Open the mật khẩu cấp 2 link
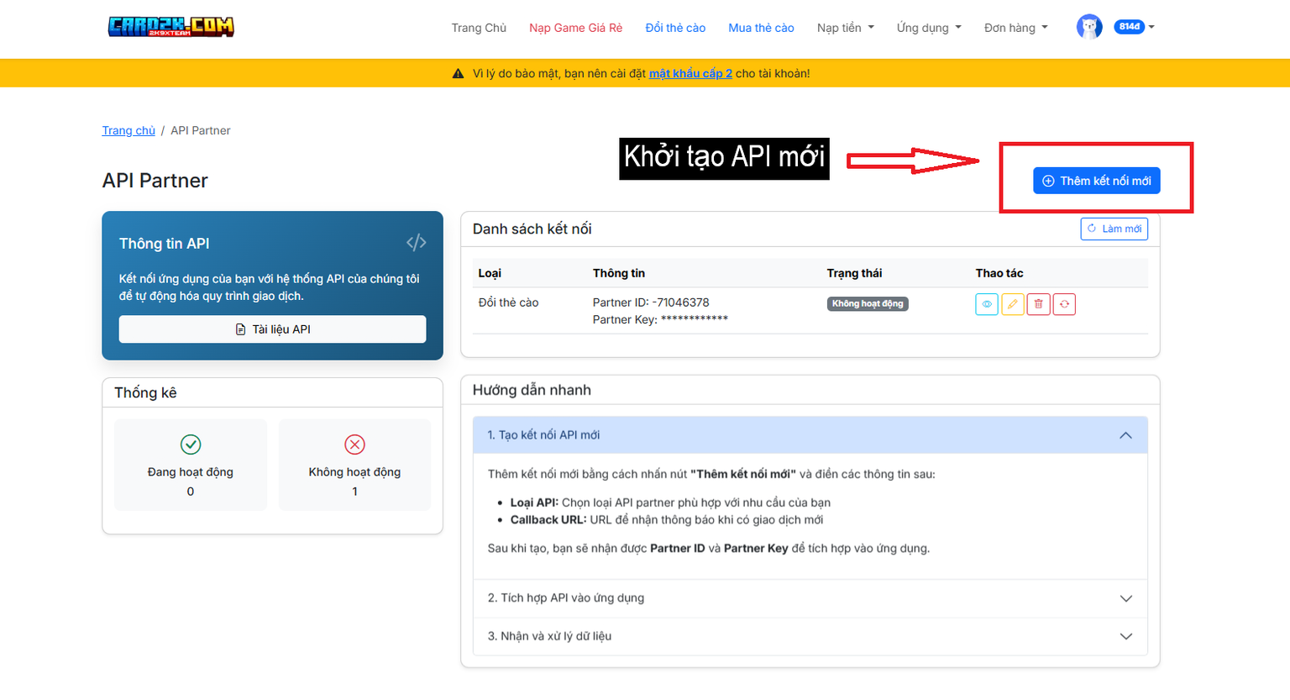 [x=690, y=73]
